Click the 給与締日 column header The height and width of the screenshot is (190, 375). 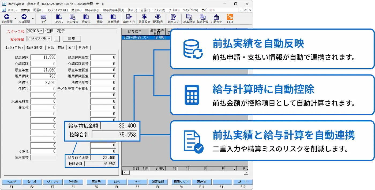click(x=135, y=32)
